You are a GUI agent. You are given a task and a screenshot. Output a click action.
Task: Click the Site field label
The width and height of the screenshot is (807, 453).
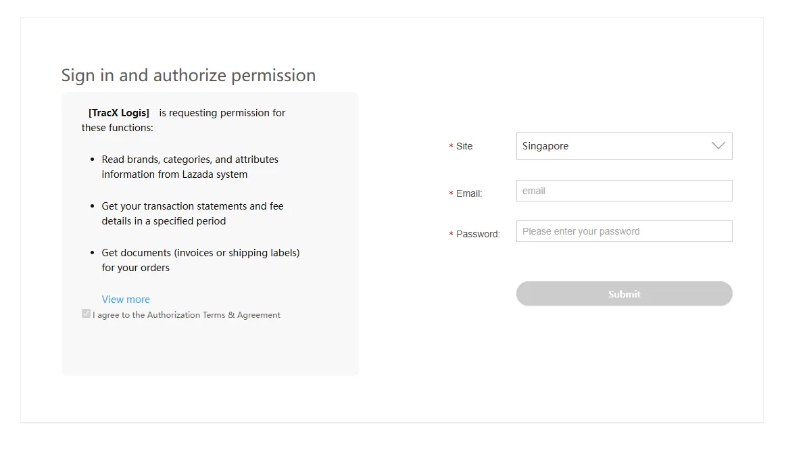[464, 146]
